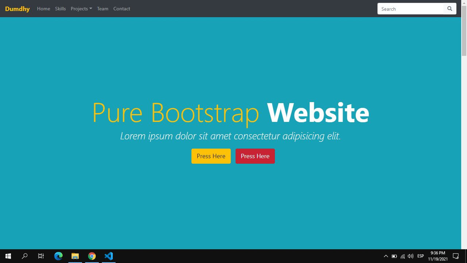467x263 pixels.
Task: Select the Skills menu item
Action: click(x=60, y=8)
